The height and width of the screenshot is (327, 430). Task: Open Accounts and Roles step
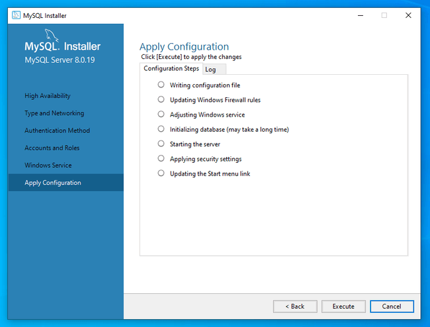(x=52, y=148)
